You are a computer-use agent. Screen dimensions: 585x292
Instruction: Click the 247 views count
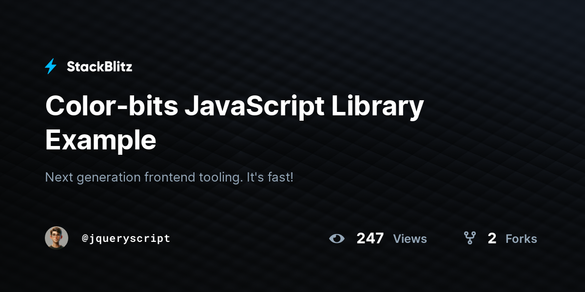[x=370, y=238]
